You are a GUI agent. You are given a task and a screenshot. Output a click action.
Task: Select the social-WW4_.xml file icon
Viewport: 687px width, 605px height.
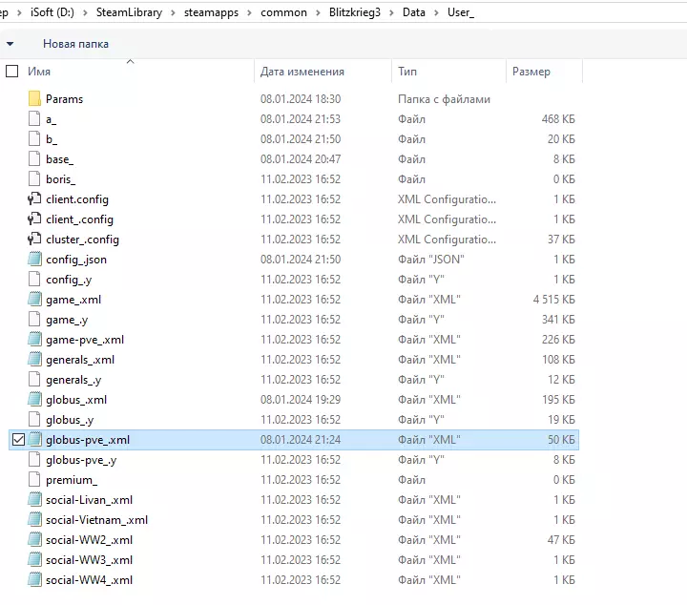(x=34, y=579)
